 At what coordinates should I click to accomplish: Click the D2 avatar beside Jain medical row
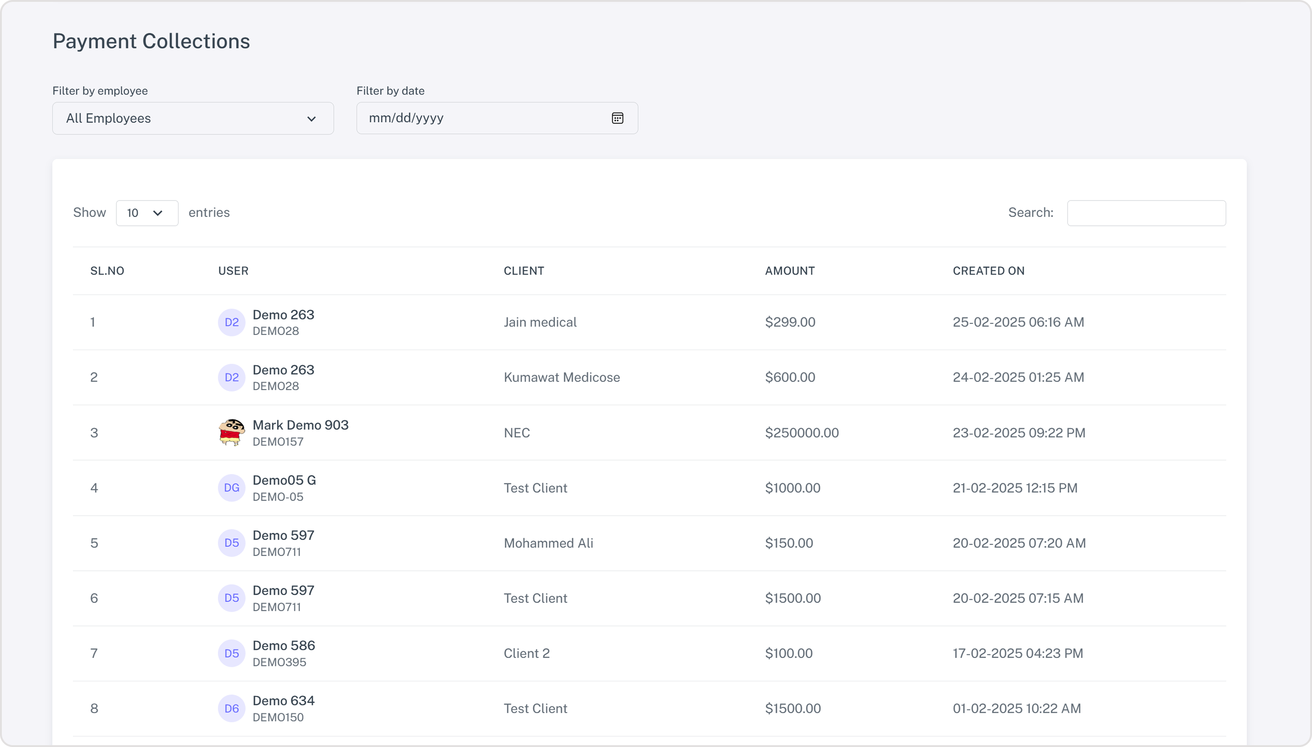point(231,322)
